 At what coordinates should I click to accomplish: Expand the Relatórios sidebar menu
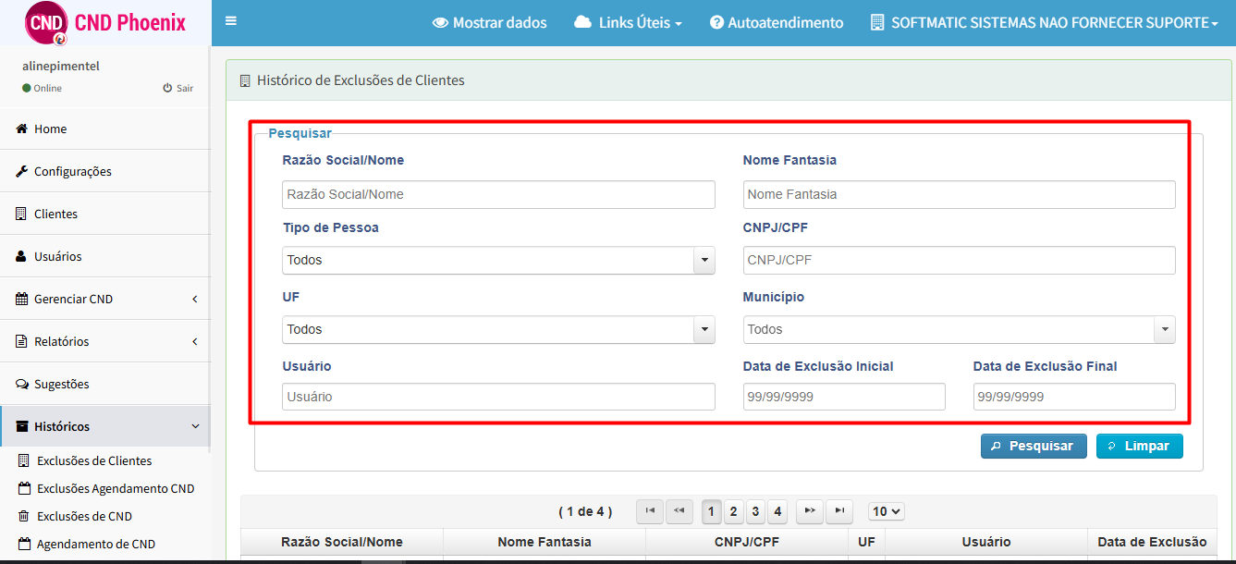105,341
